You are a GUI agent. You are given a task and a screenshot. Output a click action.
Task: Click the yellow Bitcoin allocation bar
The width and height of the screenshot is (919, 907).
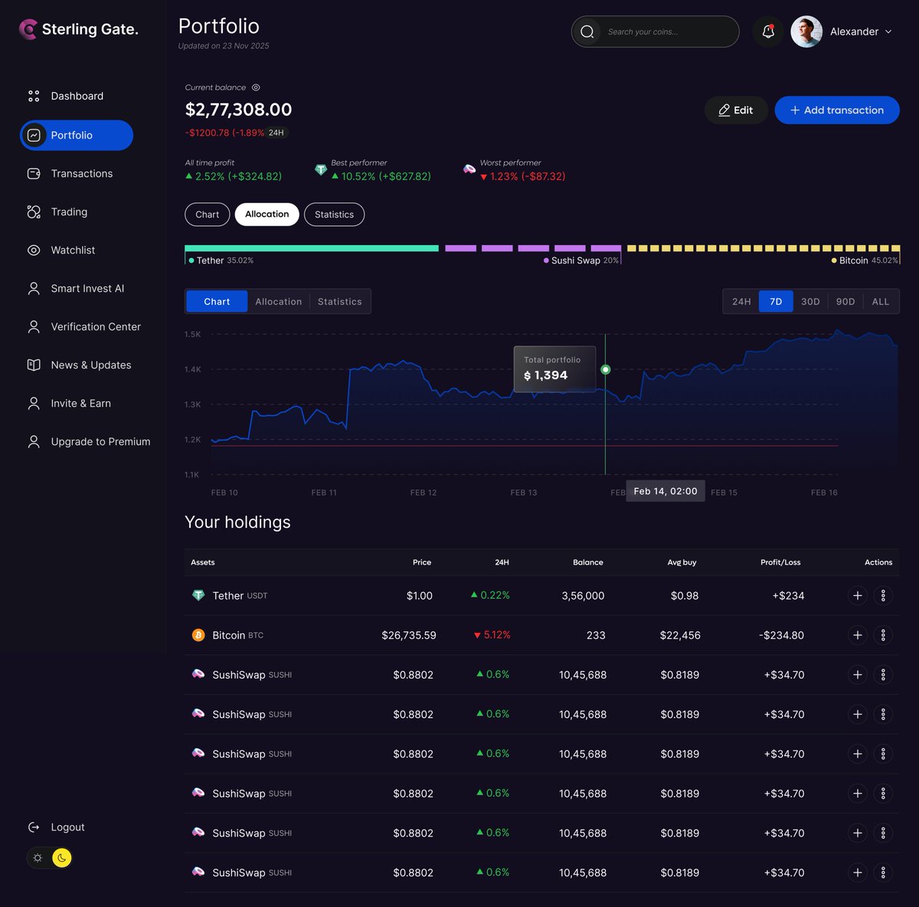tap(764, 248)
